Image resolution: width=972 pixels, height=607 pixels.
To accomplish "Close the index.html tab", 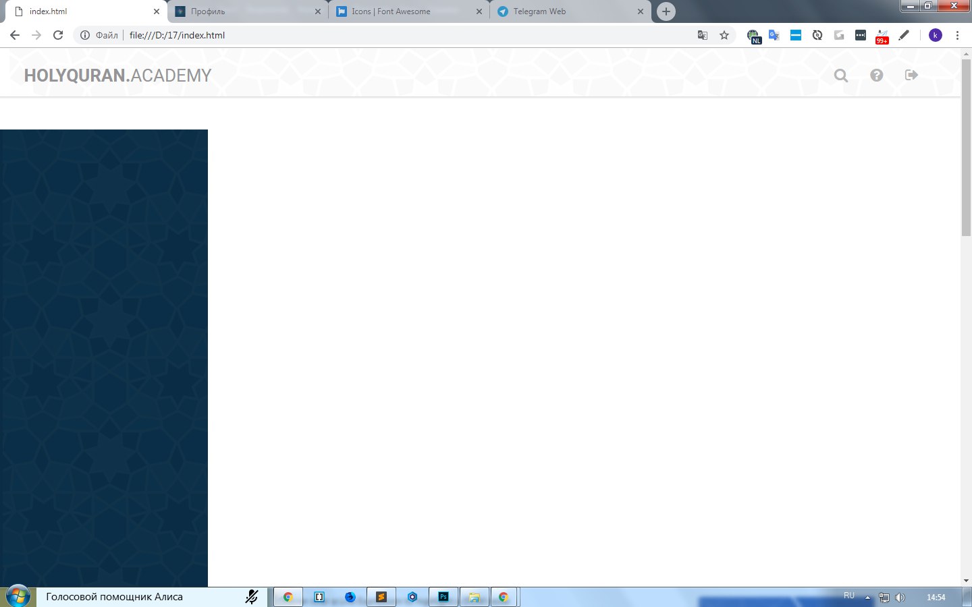I will pyautogui.click(x=157, y=11).
